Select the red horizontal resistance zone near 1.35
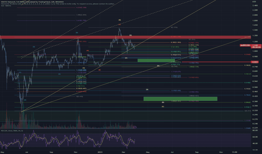 tap(125, 37)
